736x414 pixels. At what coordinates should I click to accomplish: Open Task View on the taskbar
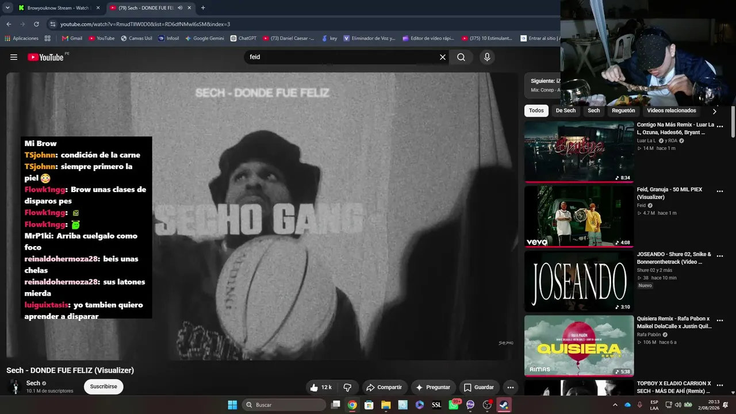tap(336, 405)
